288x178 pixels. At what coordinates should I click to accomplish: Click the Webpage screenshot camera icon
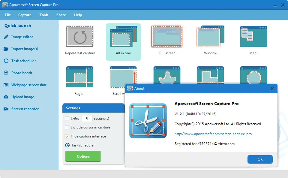click(6, 85)
